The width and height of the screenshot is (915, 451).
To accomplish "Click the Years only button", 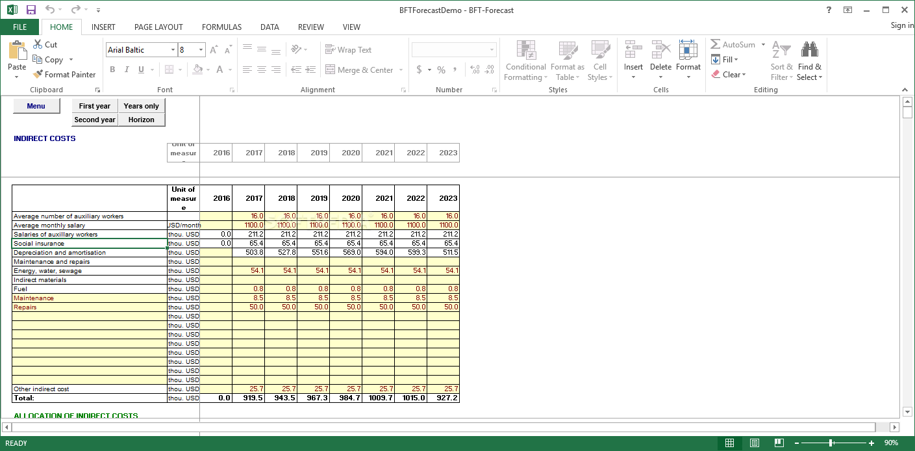I will click(x=142, y=106).
